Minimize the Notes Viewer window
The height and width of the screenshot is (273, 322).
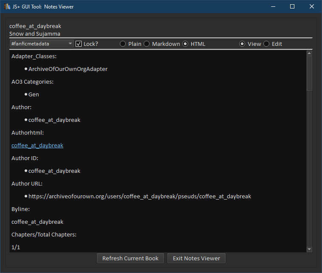[x=273, y=6]
